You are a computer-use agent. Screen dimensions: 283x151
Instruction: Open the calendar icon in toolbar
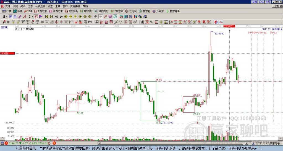click(x=121, y=17)
